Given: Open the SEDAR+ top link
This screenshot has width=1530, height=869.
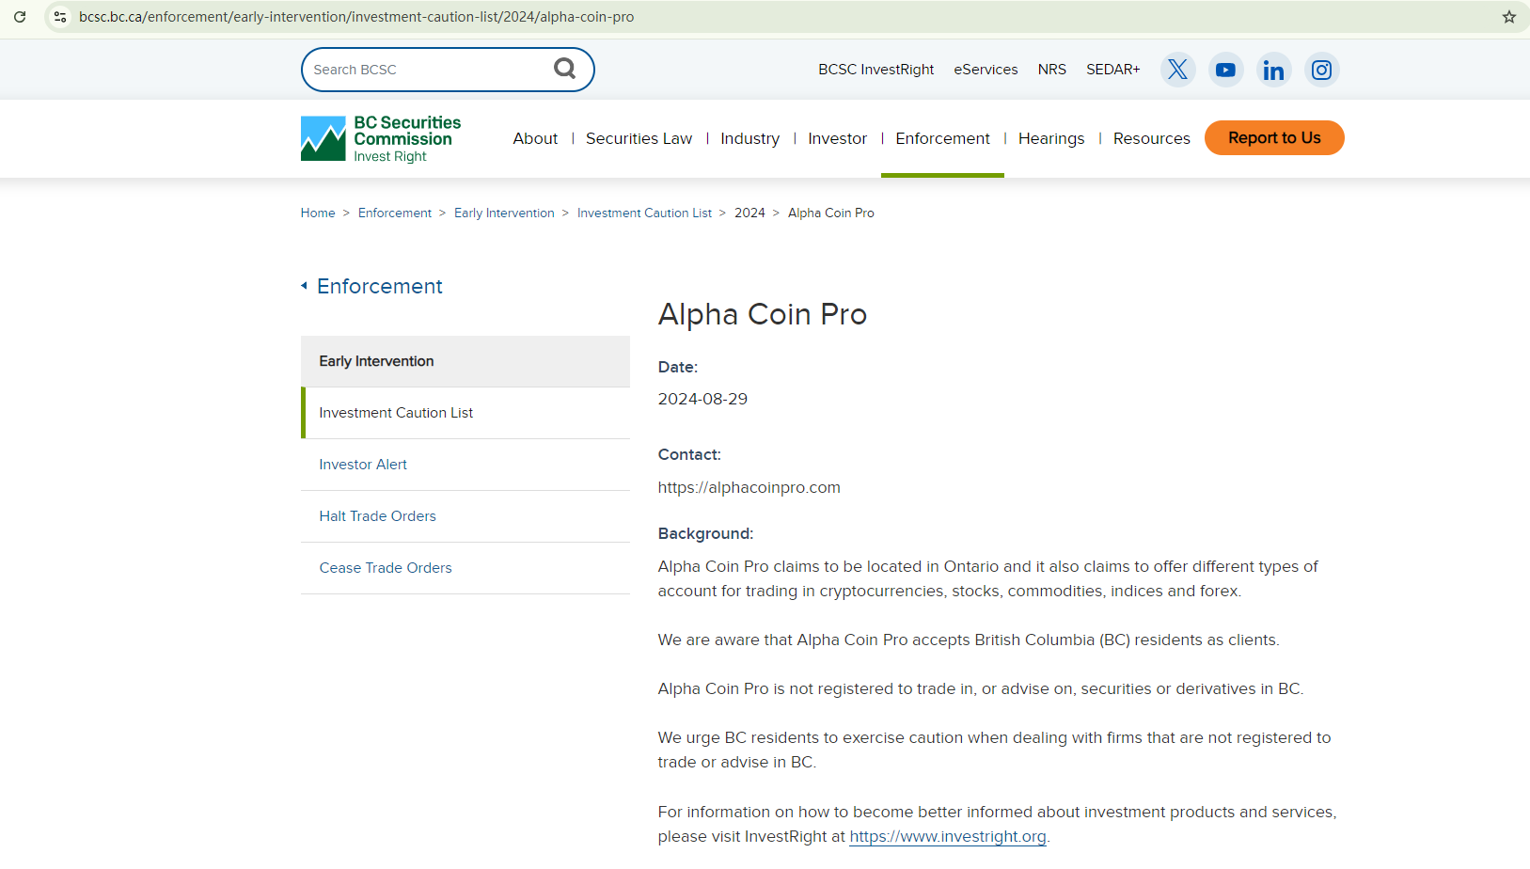Looking at the screenshot, I should (x=1112, y=70).
